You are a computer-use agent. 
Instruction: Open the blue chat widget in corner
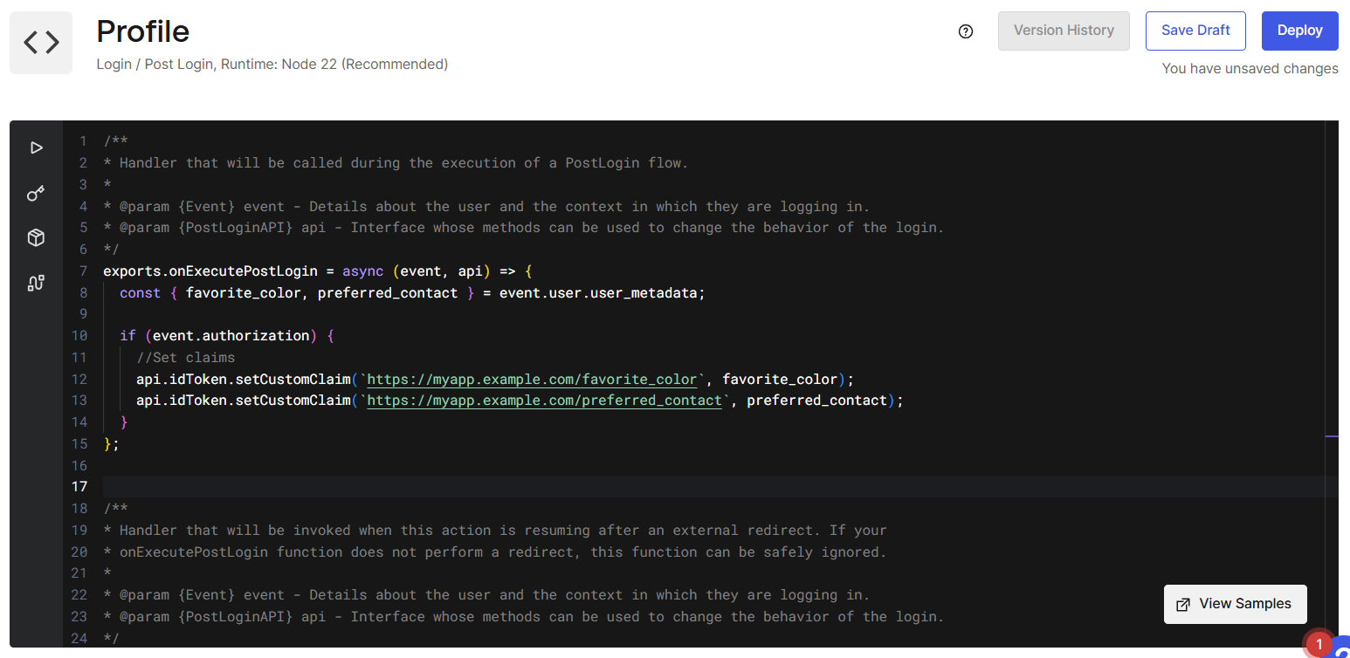(x=1341, y=648)
